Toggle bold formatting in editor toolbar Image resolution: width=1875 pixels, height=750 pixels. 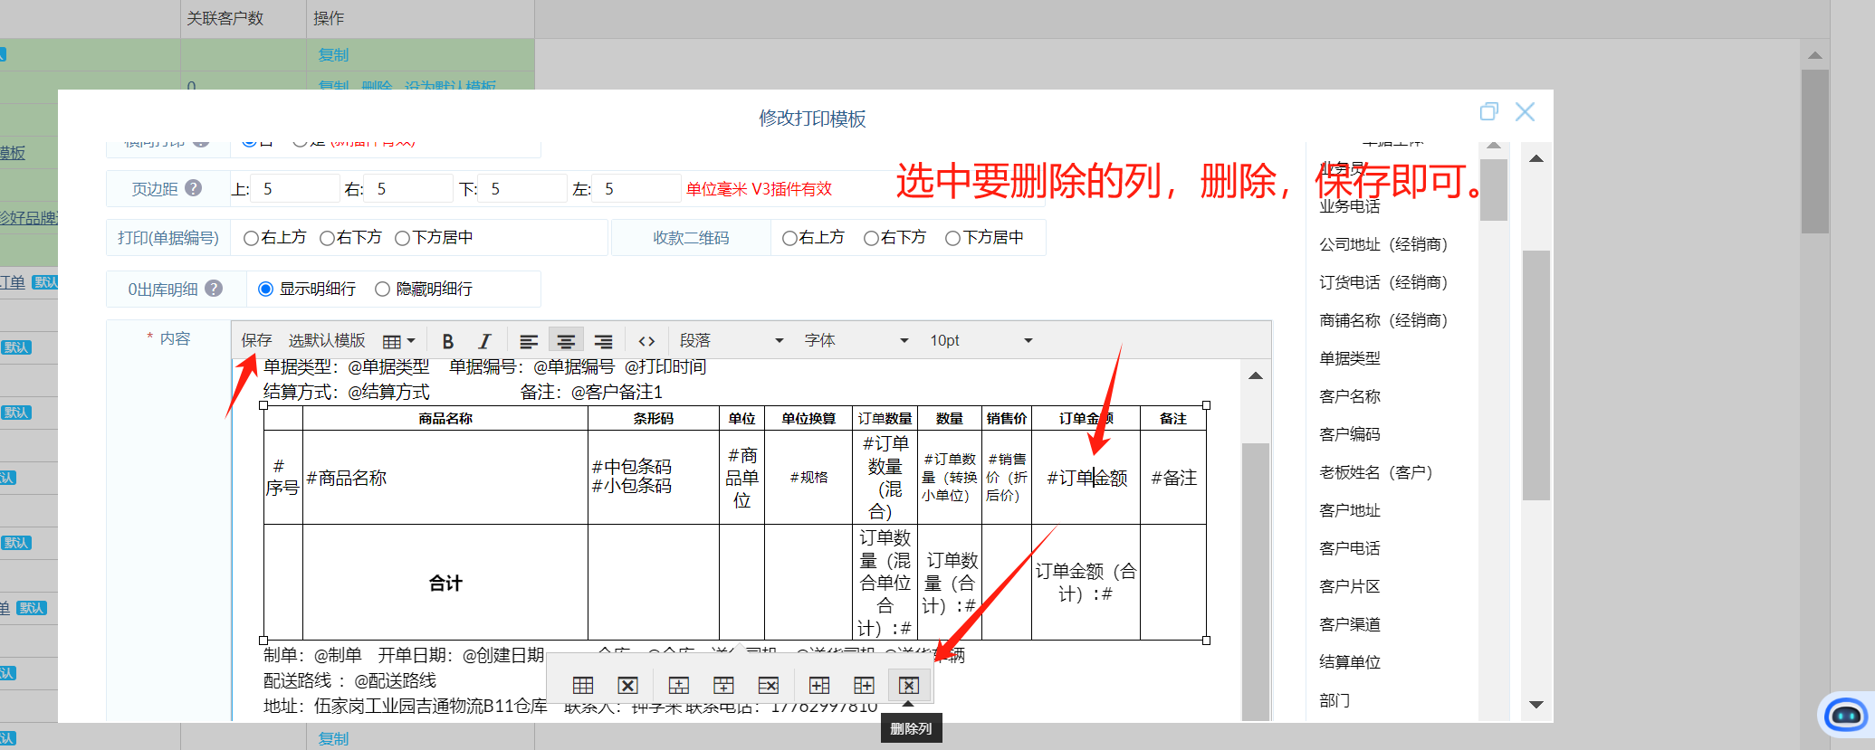point(447,341)
